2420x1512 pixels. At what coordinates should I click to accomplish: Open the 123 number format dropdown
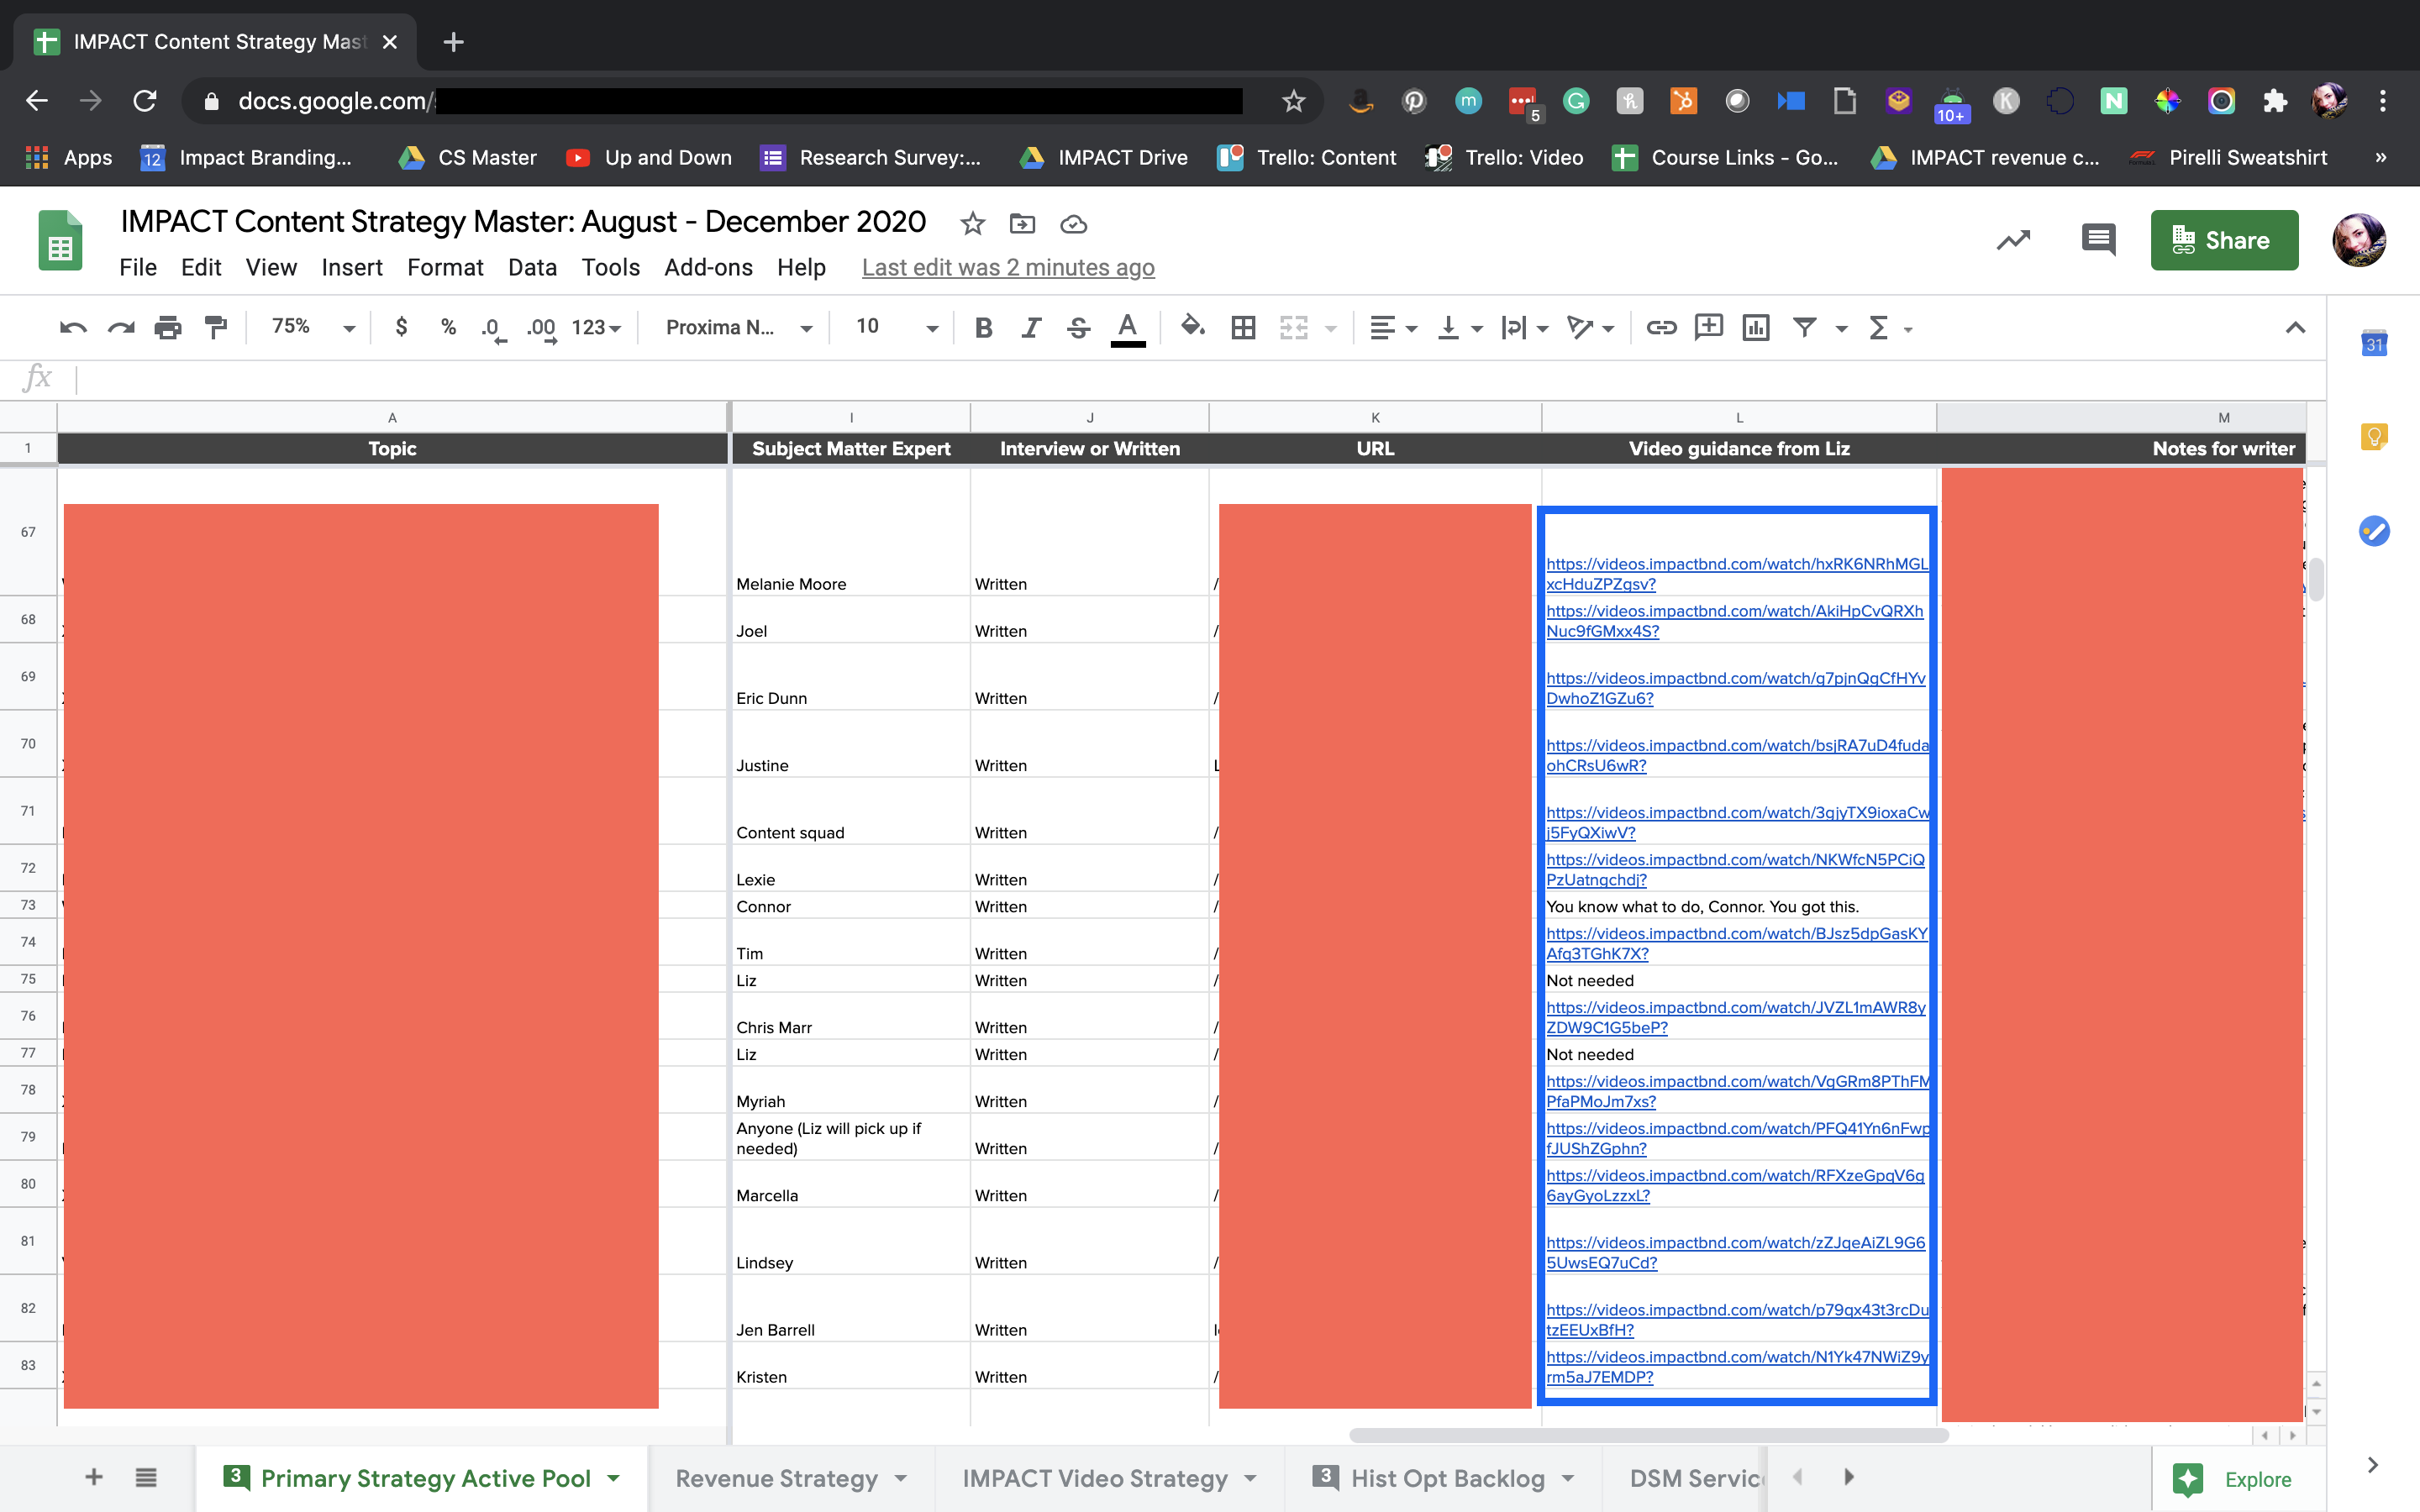[596, 327]
